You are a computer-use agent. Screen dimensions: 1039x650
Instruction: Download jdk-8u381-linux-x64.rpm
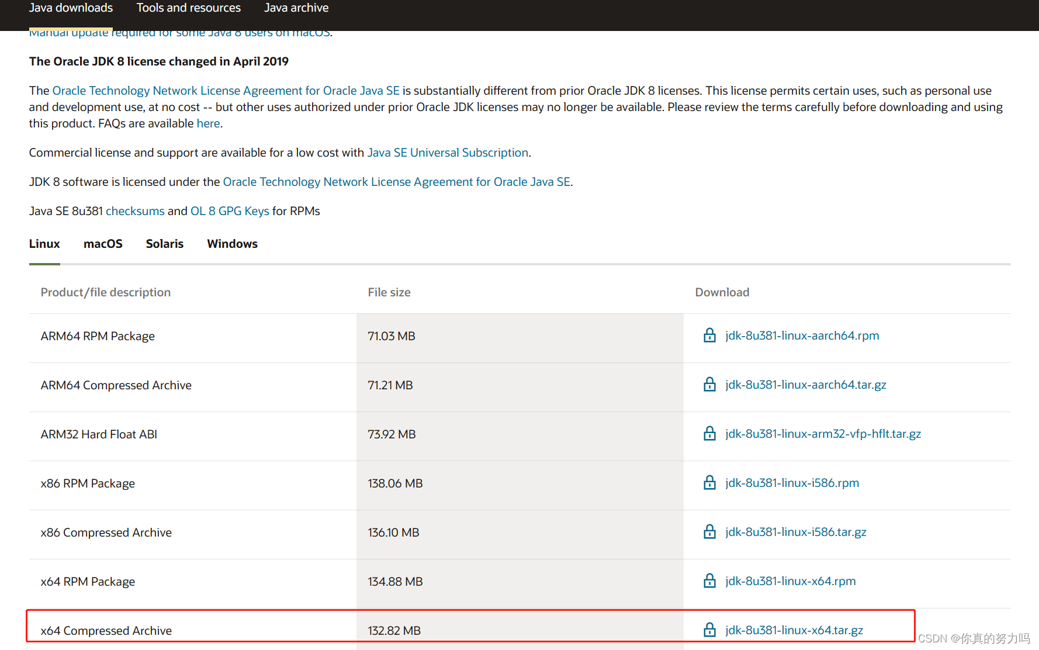[x=791, y=581]
